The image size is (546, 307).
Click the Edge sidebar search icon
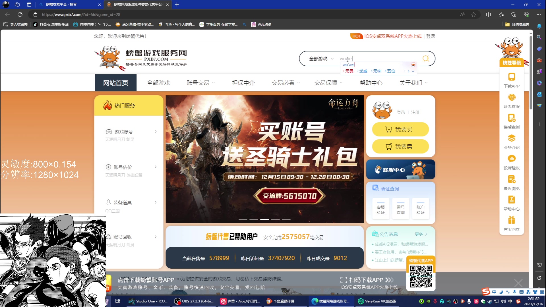coord(539,37)
